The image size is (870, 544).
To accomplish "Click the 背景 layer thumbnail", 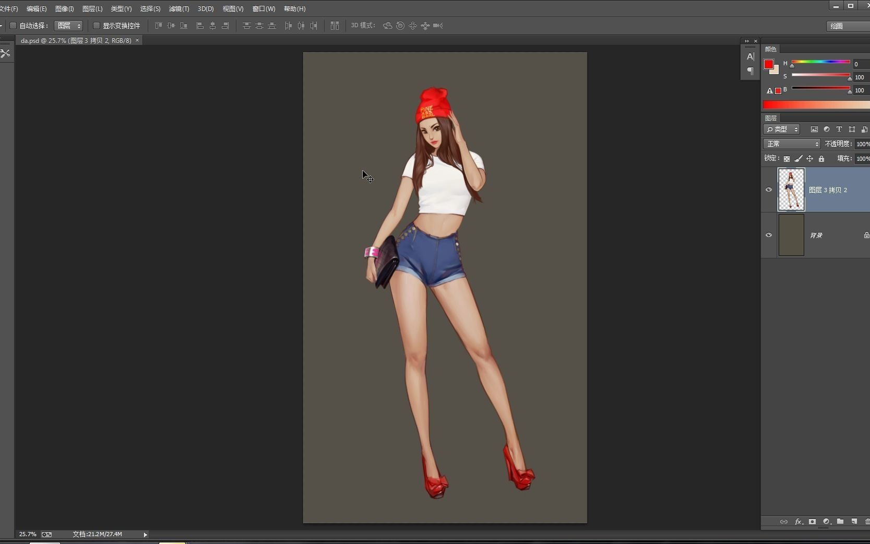I will point(791,235).
